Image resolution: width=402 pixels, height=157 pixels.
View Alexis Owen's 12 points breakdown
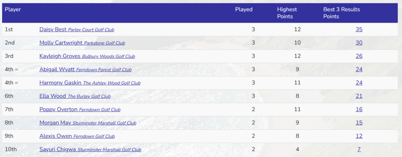(x=359, y=136)
